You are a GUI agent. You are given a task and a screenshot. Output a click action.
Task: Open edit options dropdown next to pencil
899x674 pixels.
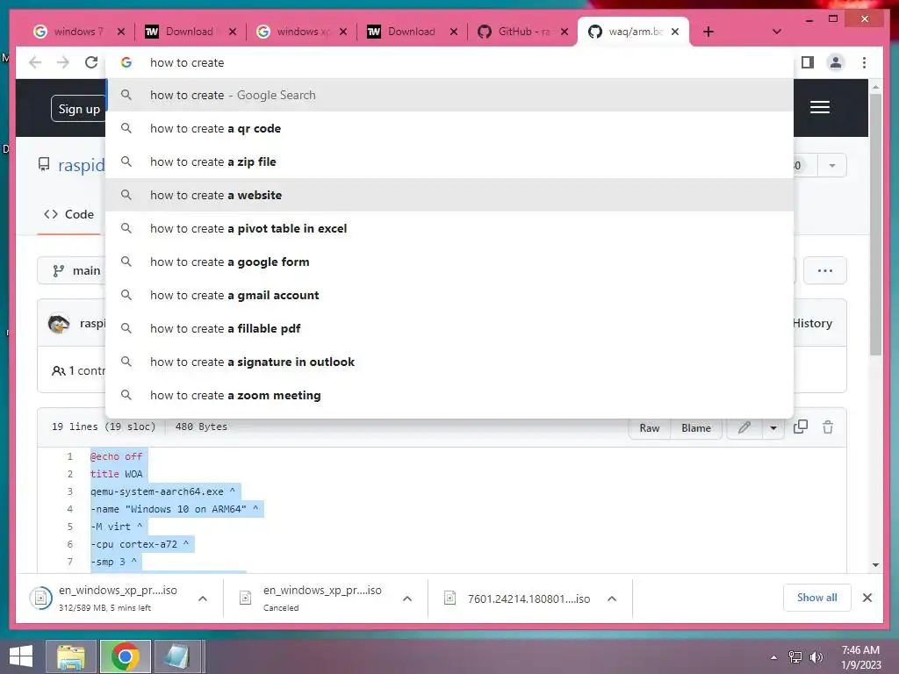click(x=773, y=427)
